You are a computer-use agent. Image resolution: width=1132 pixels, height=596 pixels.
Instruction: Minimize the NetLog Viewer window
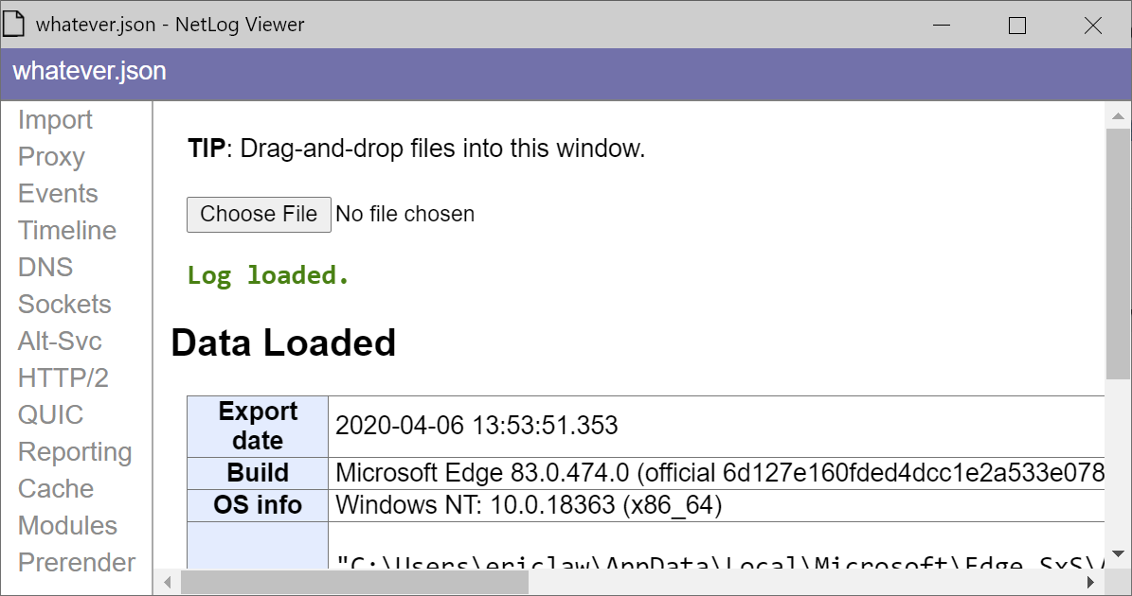pos(942,26)
